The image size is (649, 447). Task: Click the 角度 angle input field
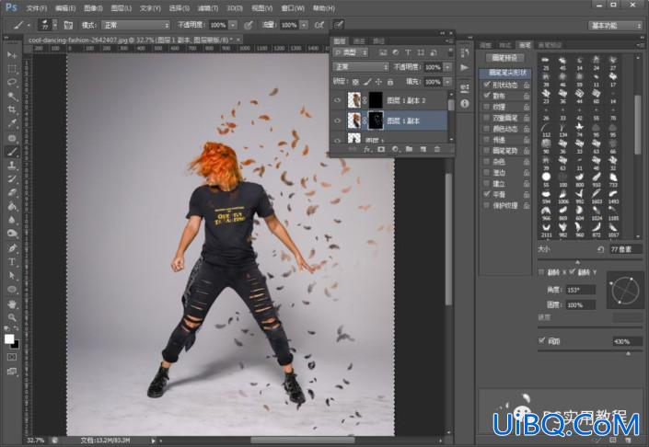580,290
